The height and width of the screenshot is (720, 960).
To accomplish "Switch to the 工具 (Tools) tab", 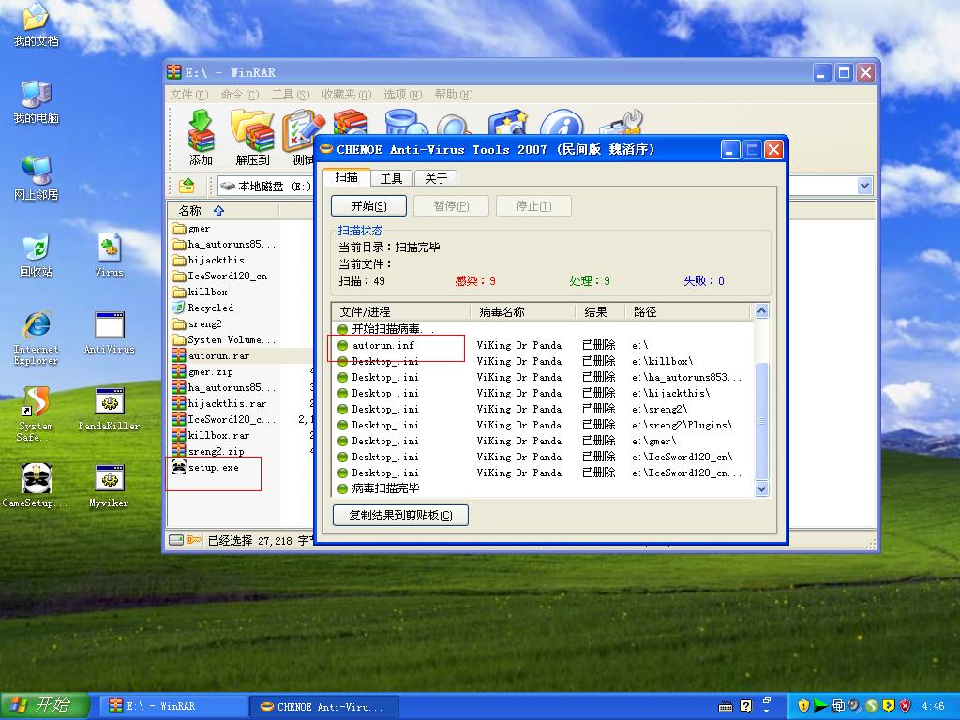I will (x=391, y=178).
